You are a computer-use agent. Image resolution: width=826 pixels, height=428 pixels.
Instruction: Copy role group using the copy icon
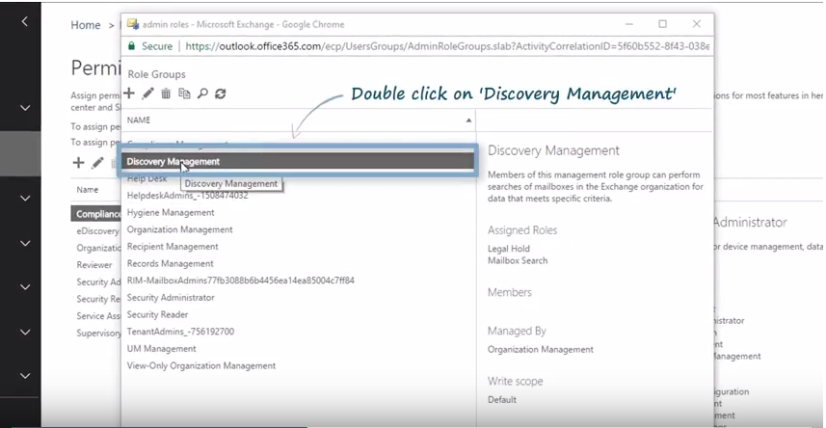[x=184, y=94]
